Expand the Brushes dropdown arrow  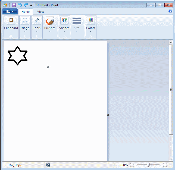50,31
